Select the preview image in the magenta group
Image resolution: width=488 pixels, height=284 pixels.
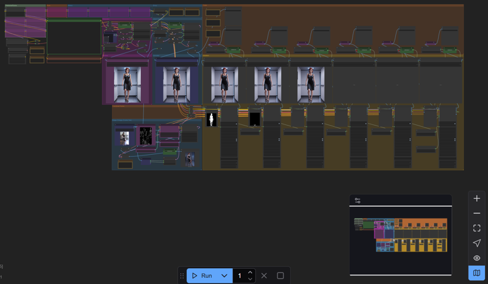coord(127,85)
